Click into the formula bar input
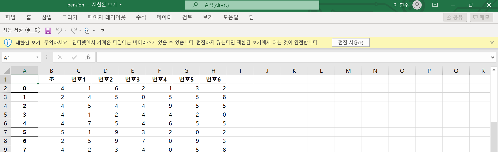 293,57
